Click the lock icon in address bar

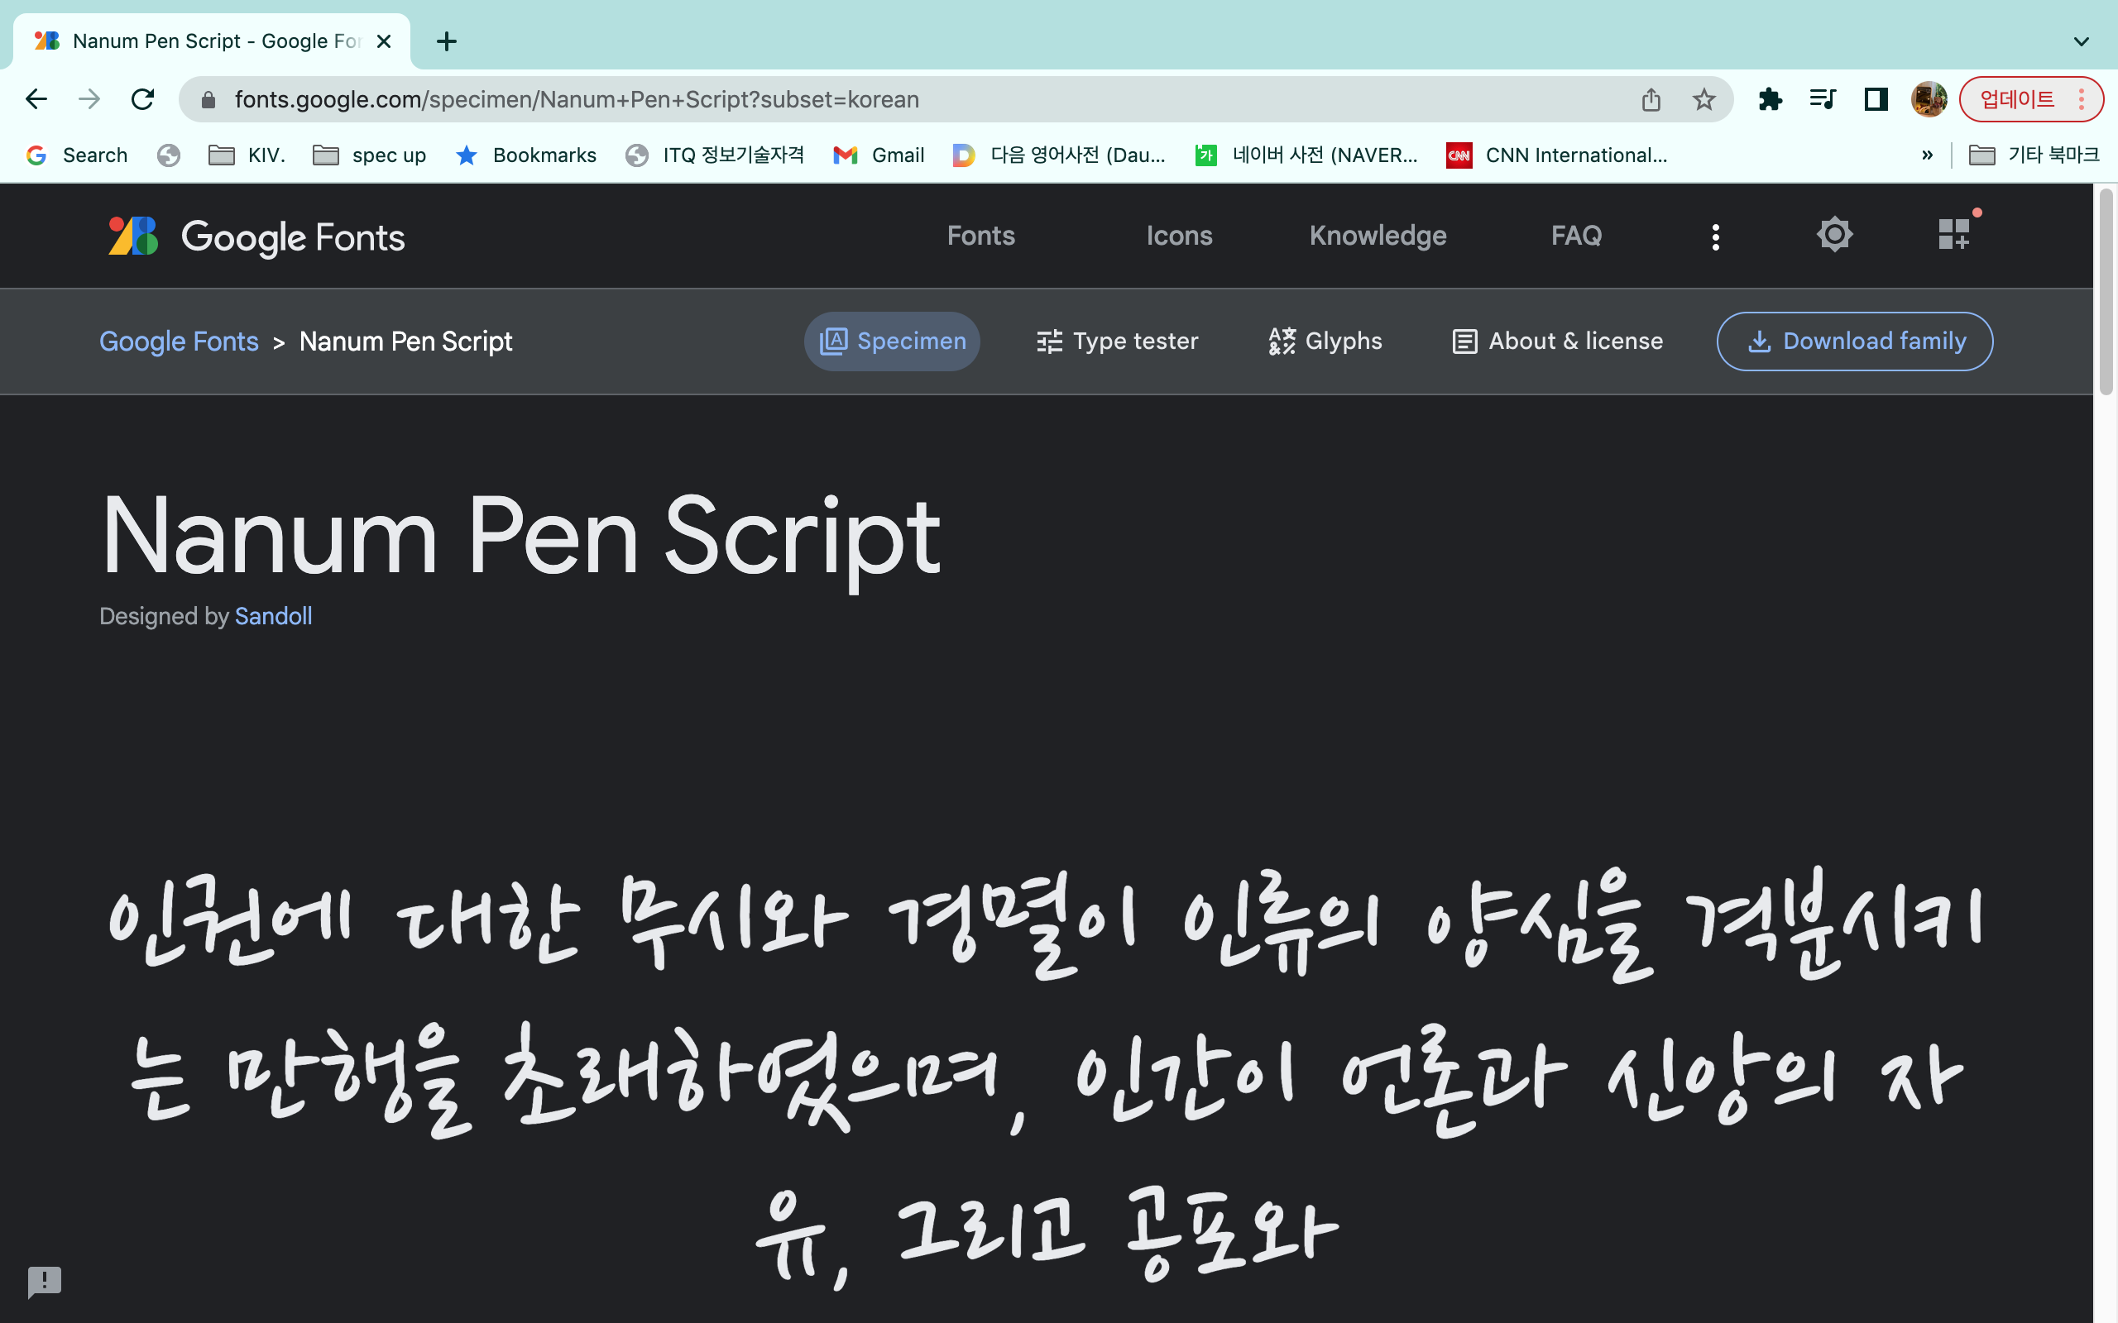tap(208, 100)
